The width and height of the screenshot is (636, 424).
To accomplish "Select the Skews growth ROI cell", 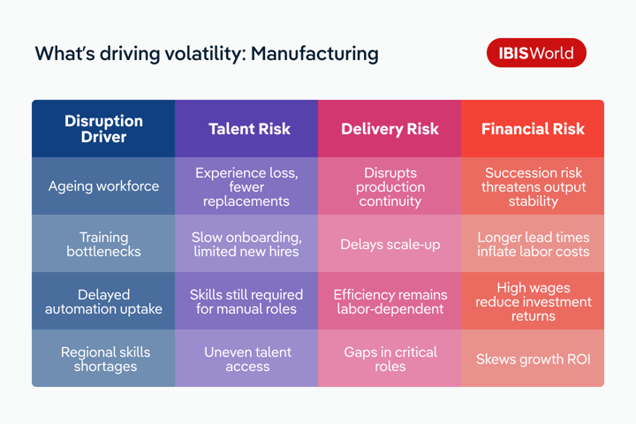I will click(x=533, y=359).
